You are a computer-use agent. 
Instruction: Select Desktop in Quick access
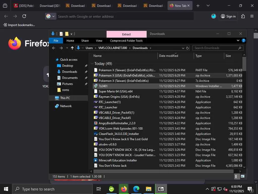click(x=68, y=66)
